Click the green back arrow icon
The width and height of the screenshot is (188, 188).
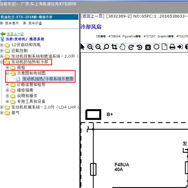coord(3,34)
